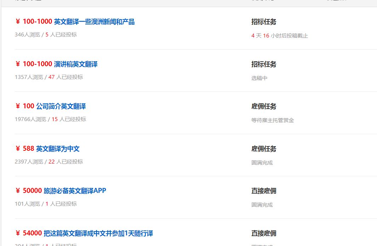
Task: Click ¥ 100 price of 公司简介 row
Action: (x=25, y=106)
